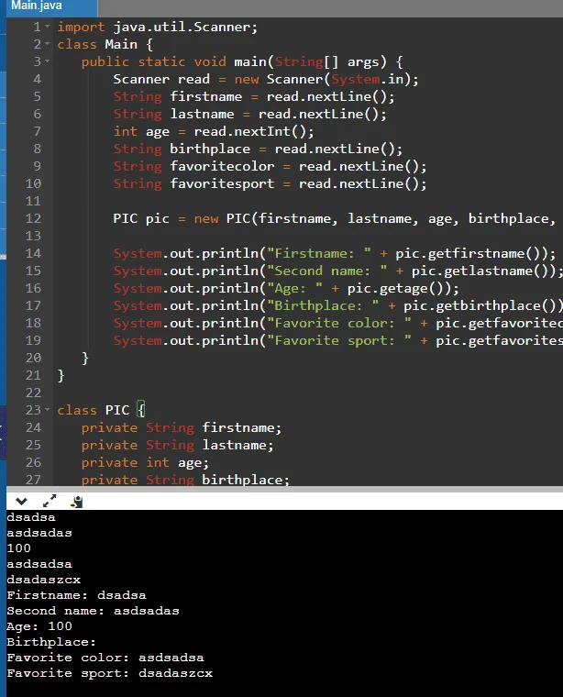Click line number 20 in the gutter
Screen dimensions: 563x697
point(33,358)
